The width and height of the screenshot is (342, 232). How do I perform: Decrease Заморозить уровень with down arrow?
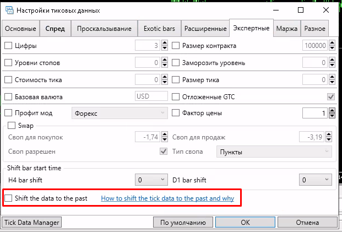point(332,65)
